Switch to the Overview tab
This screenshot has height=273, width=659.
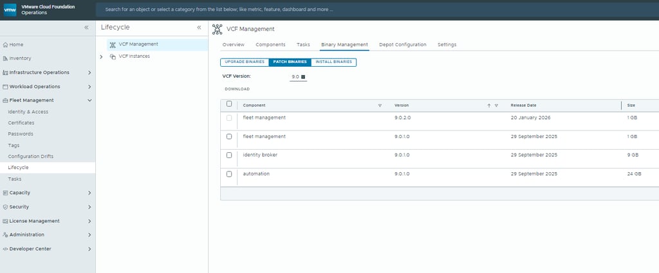point(233,44)
